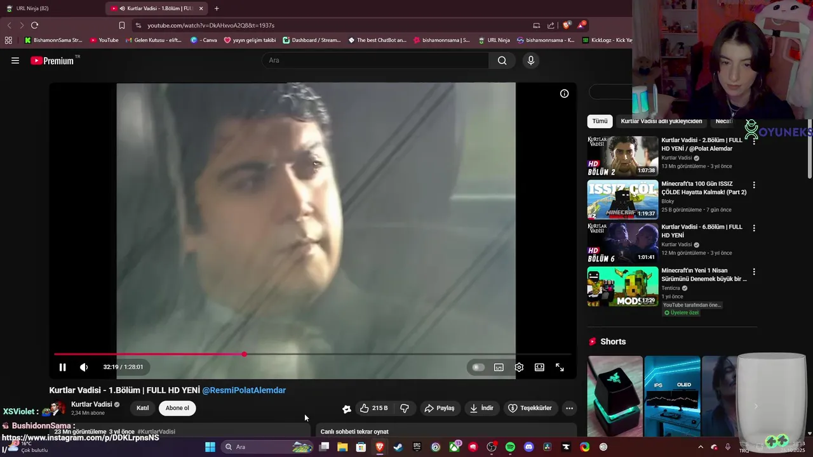Open Dashboard / Stream bookmark

[x=312, y=40]
